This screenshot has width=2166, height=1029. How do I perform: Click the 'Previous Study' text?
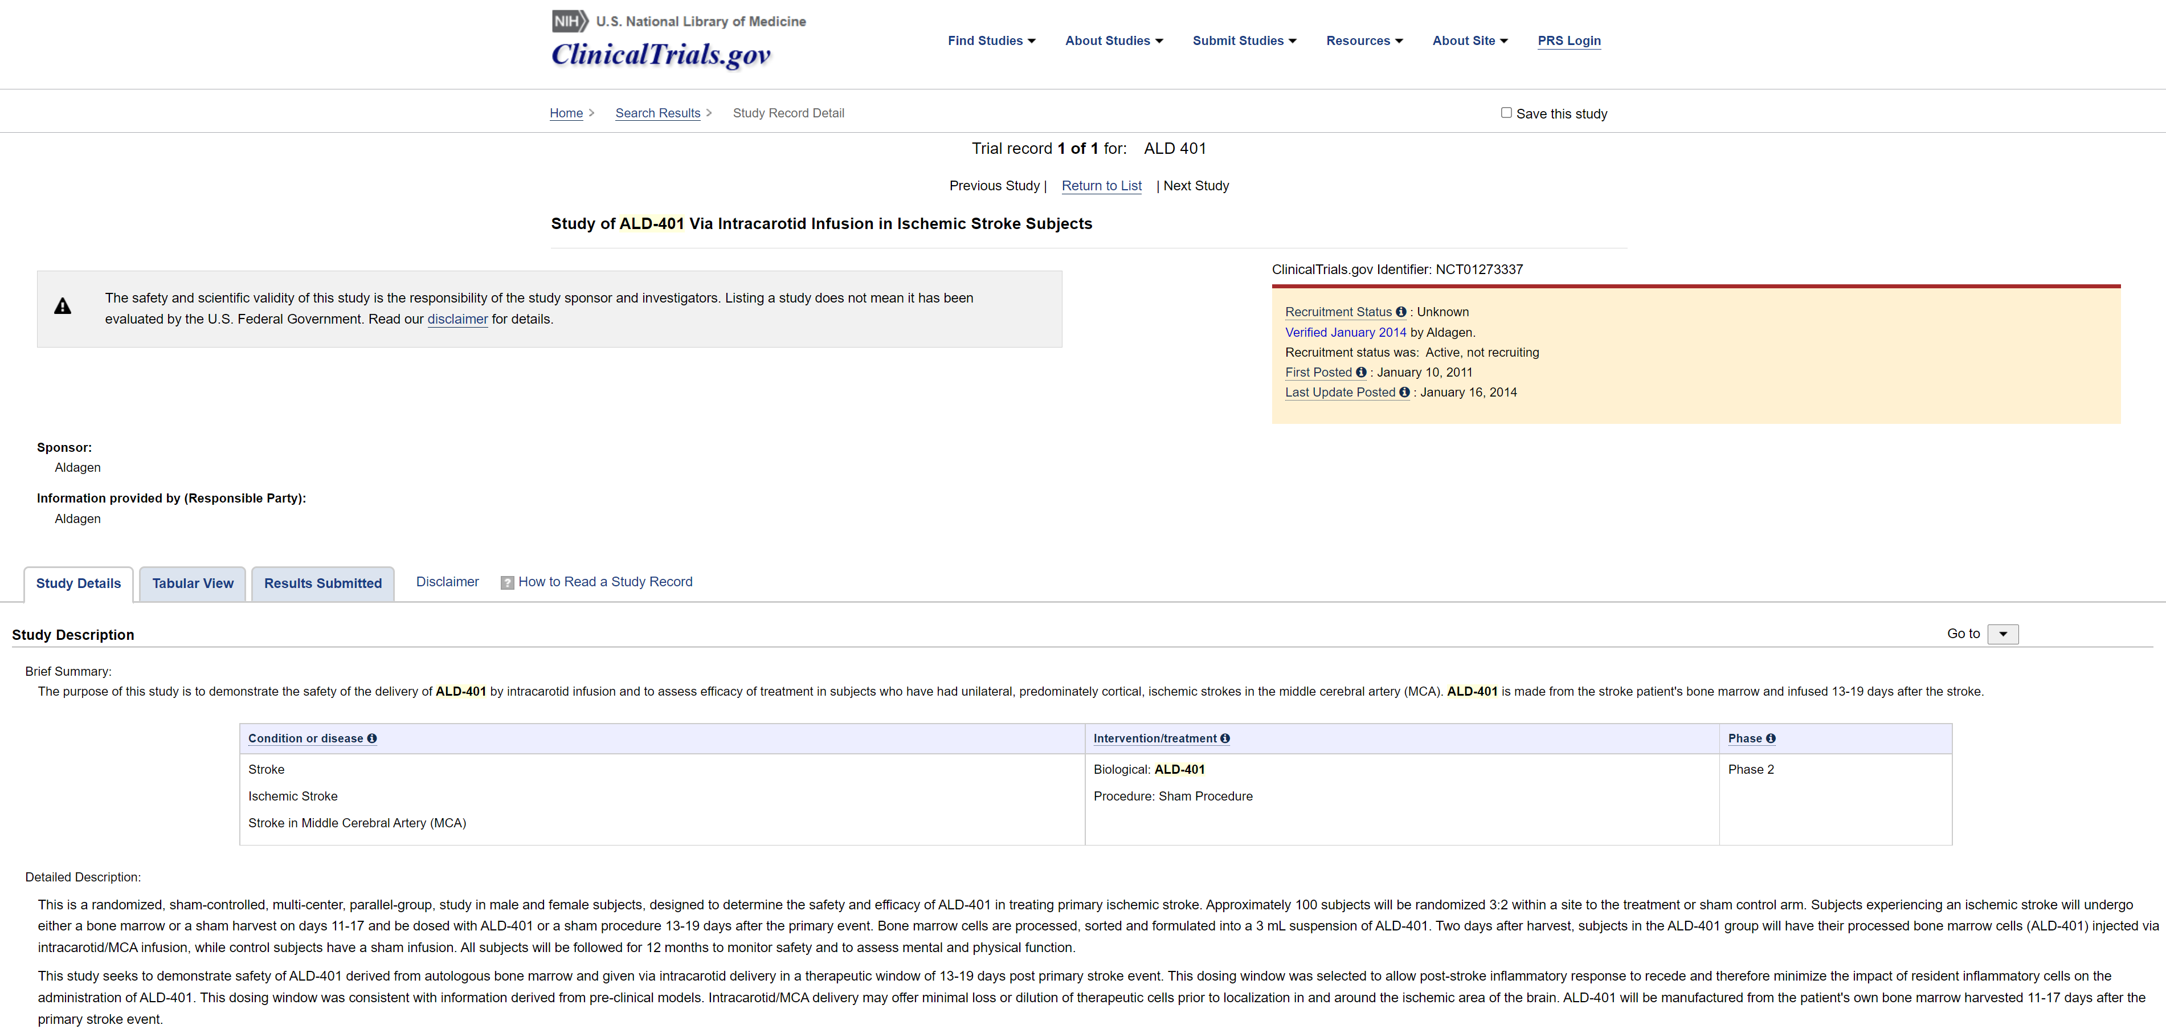click(x=995, y=186)
